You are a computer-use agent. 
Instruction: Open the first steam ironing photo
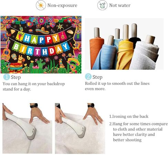[27, 128]
